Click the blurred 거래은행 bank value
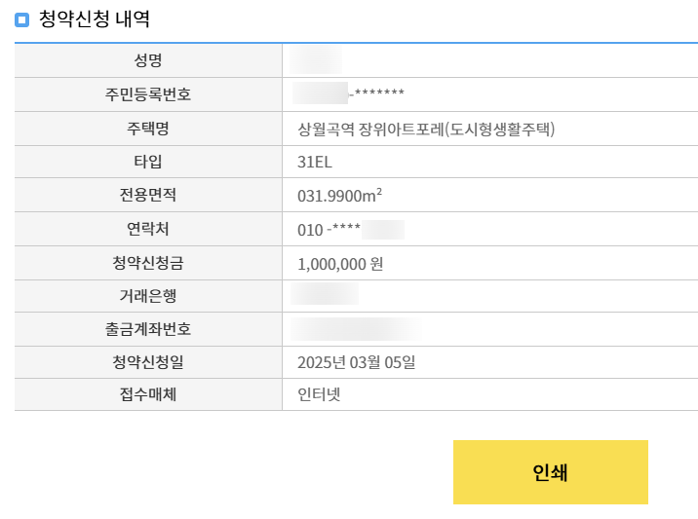This screenshot has height=519, width=698. tap(325, 293)
